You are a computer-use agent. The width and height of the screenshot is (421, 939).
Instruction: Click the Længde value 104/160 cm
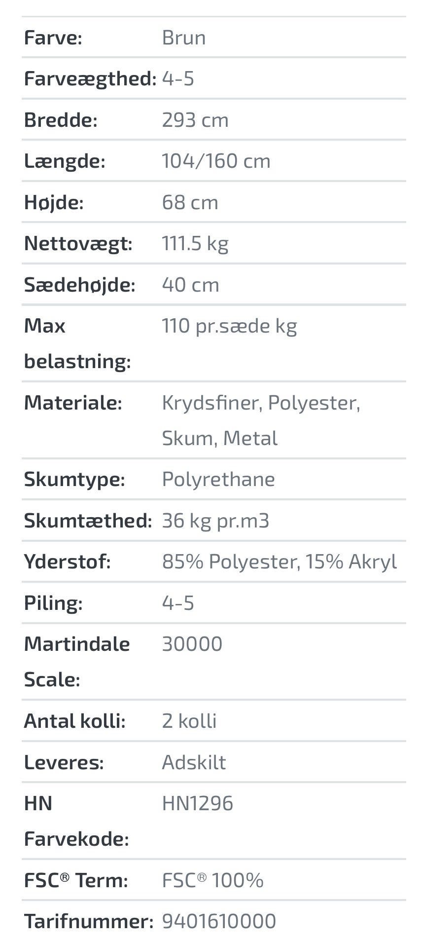point(216,161)
